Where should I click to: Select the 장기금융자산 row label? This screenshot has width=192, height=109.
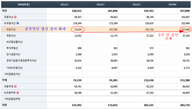[14, 54]
